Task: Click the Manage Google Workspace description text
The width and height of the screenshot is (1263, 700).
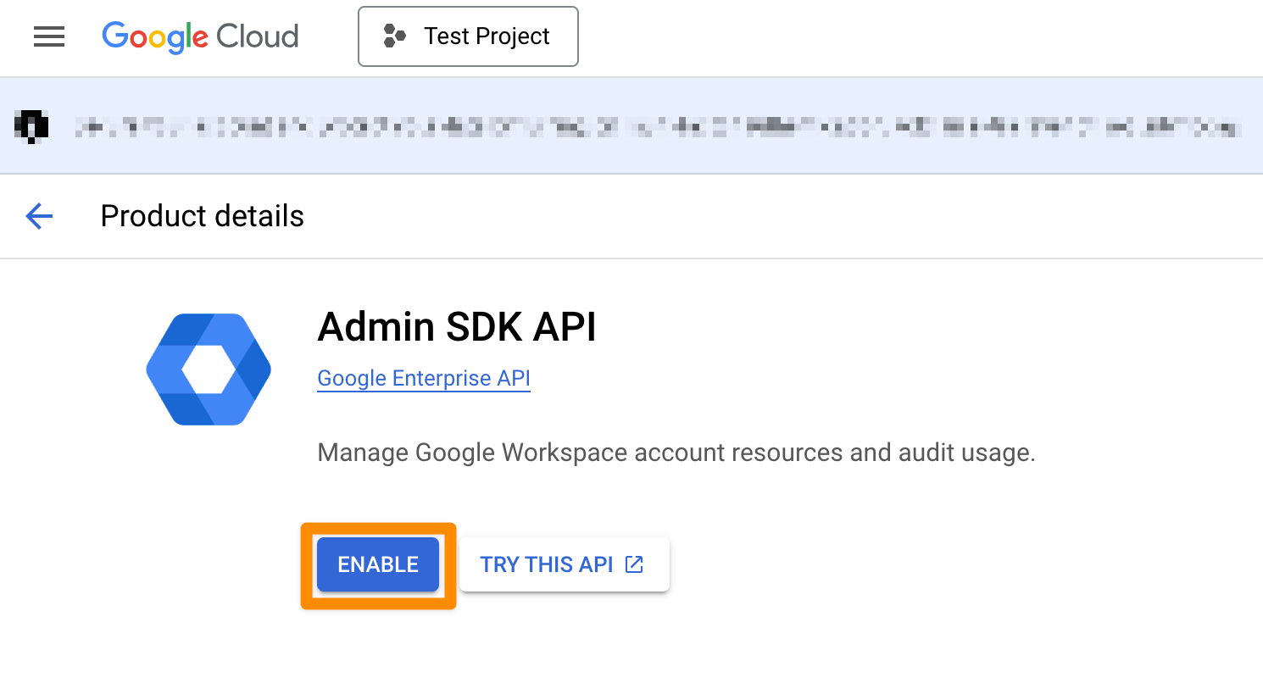Action: (676, 453)
